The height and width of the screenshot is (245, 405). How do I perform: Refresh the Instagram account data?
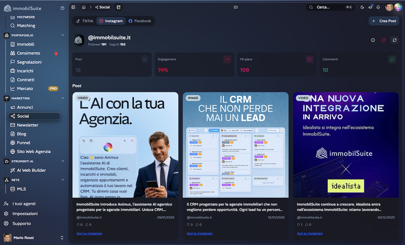coord(394,40)
